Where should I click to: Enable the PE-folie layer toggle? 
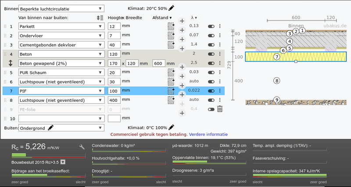pos(211,109)
